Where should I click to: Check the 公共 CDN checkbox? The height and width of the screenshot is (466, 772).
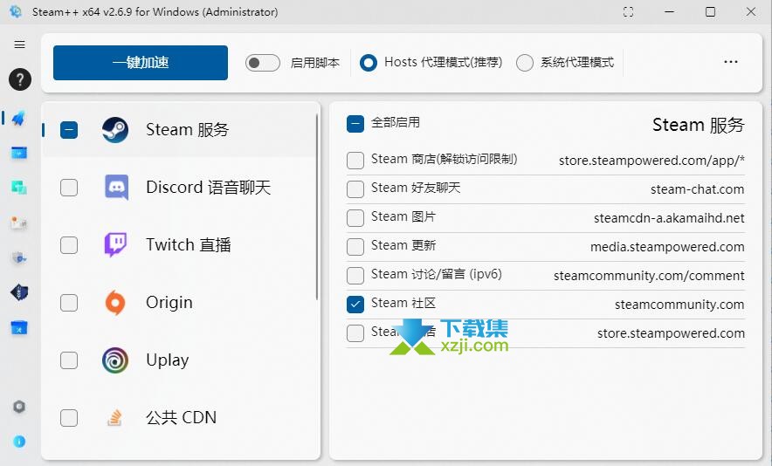69,418
